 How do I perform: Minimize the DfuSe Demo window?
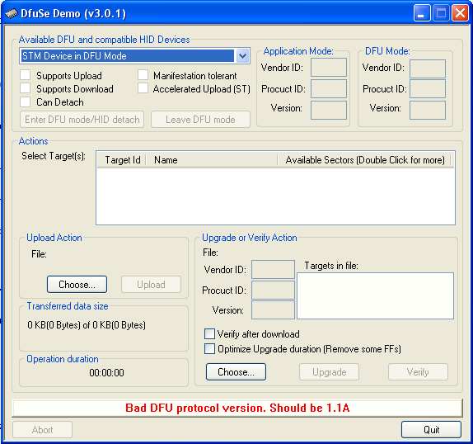[x=422, y=13]
